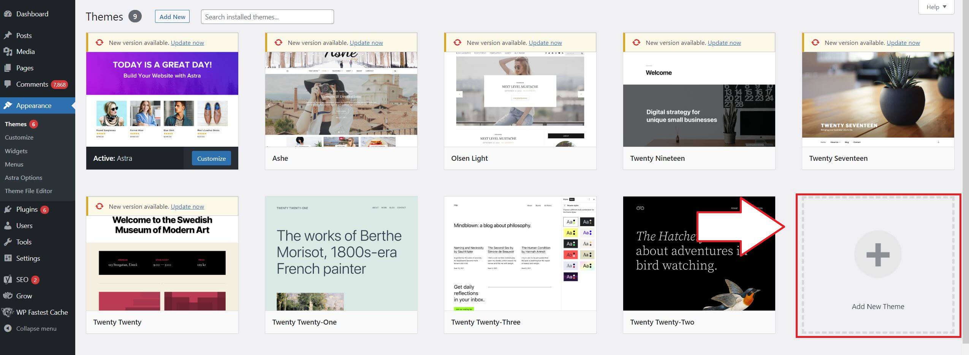The image size is (969, 355).
Task: Open Astra Options
Action: 24,177
